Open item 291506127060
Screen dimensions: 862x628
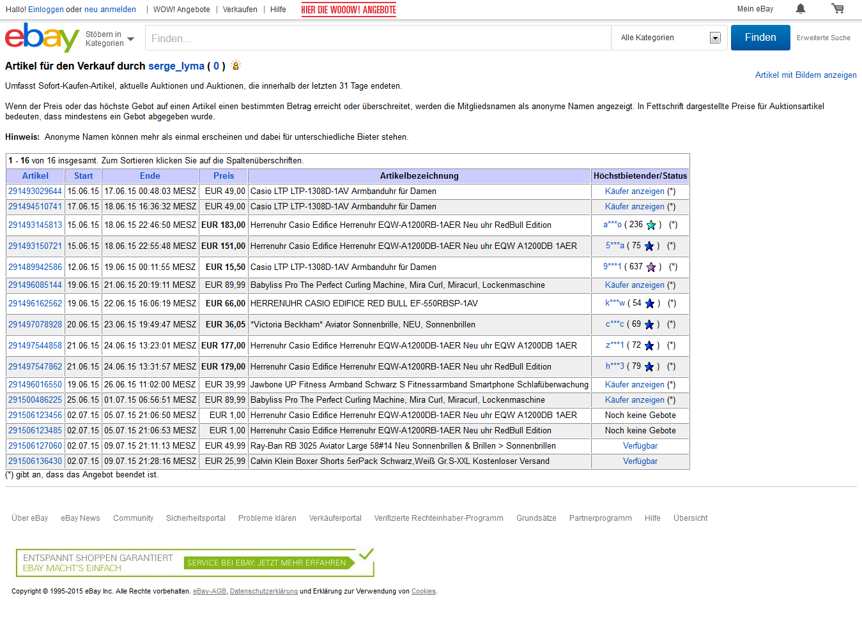[35, 445]
